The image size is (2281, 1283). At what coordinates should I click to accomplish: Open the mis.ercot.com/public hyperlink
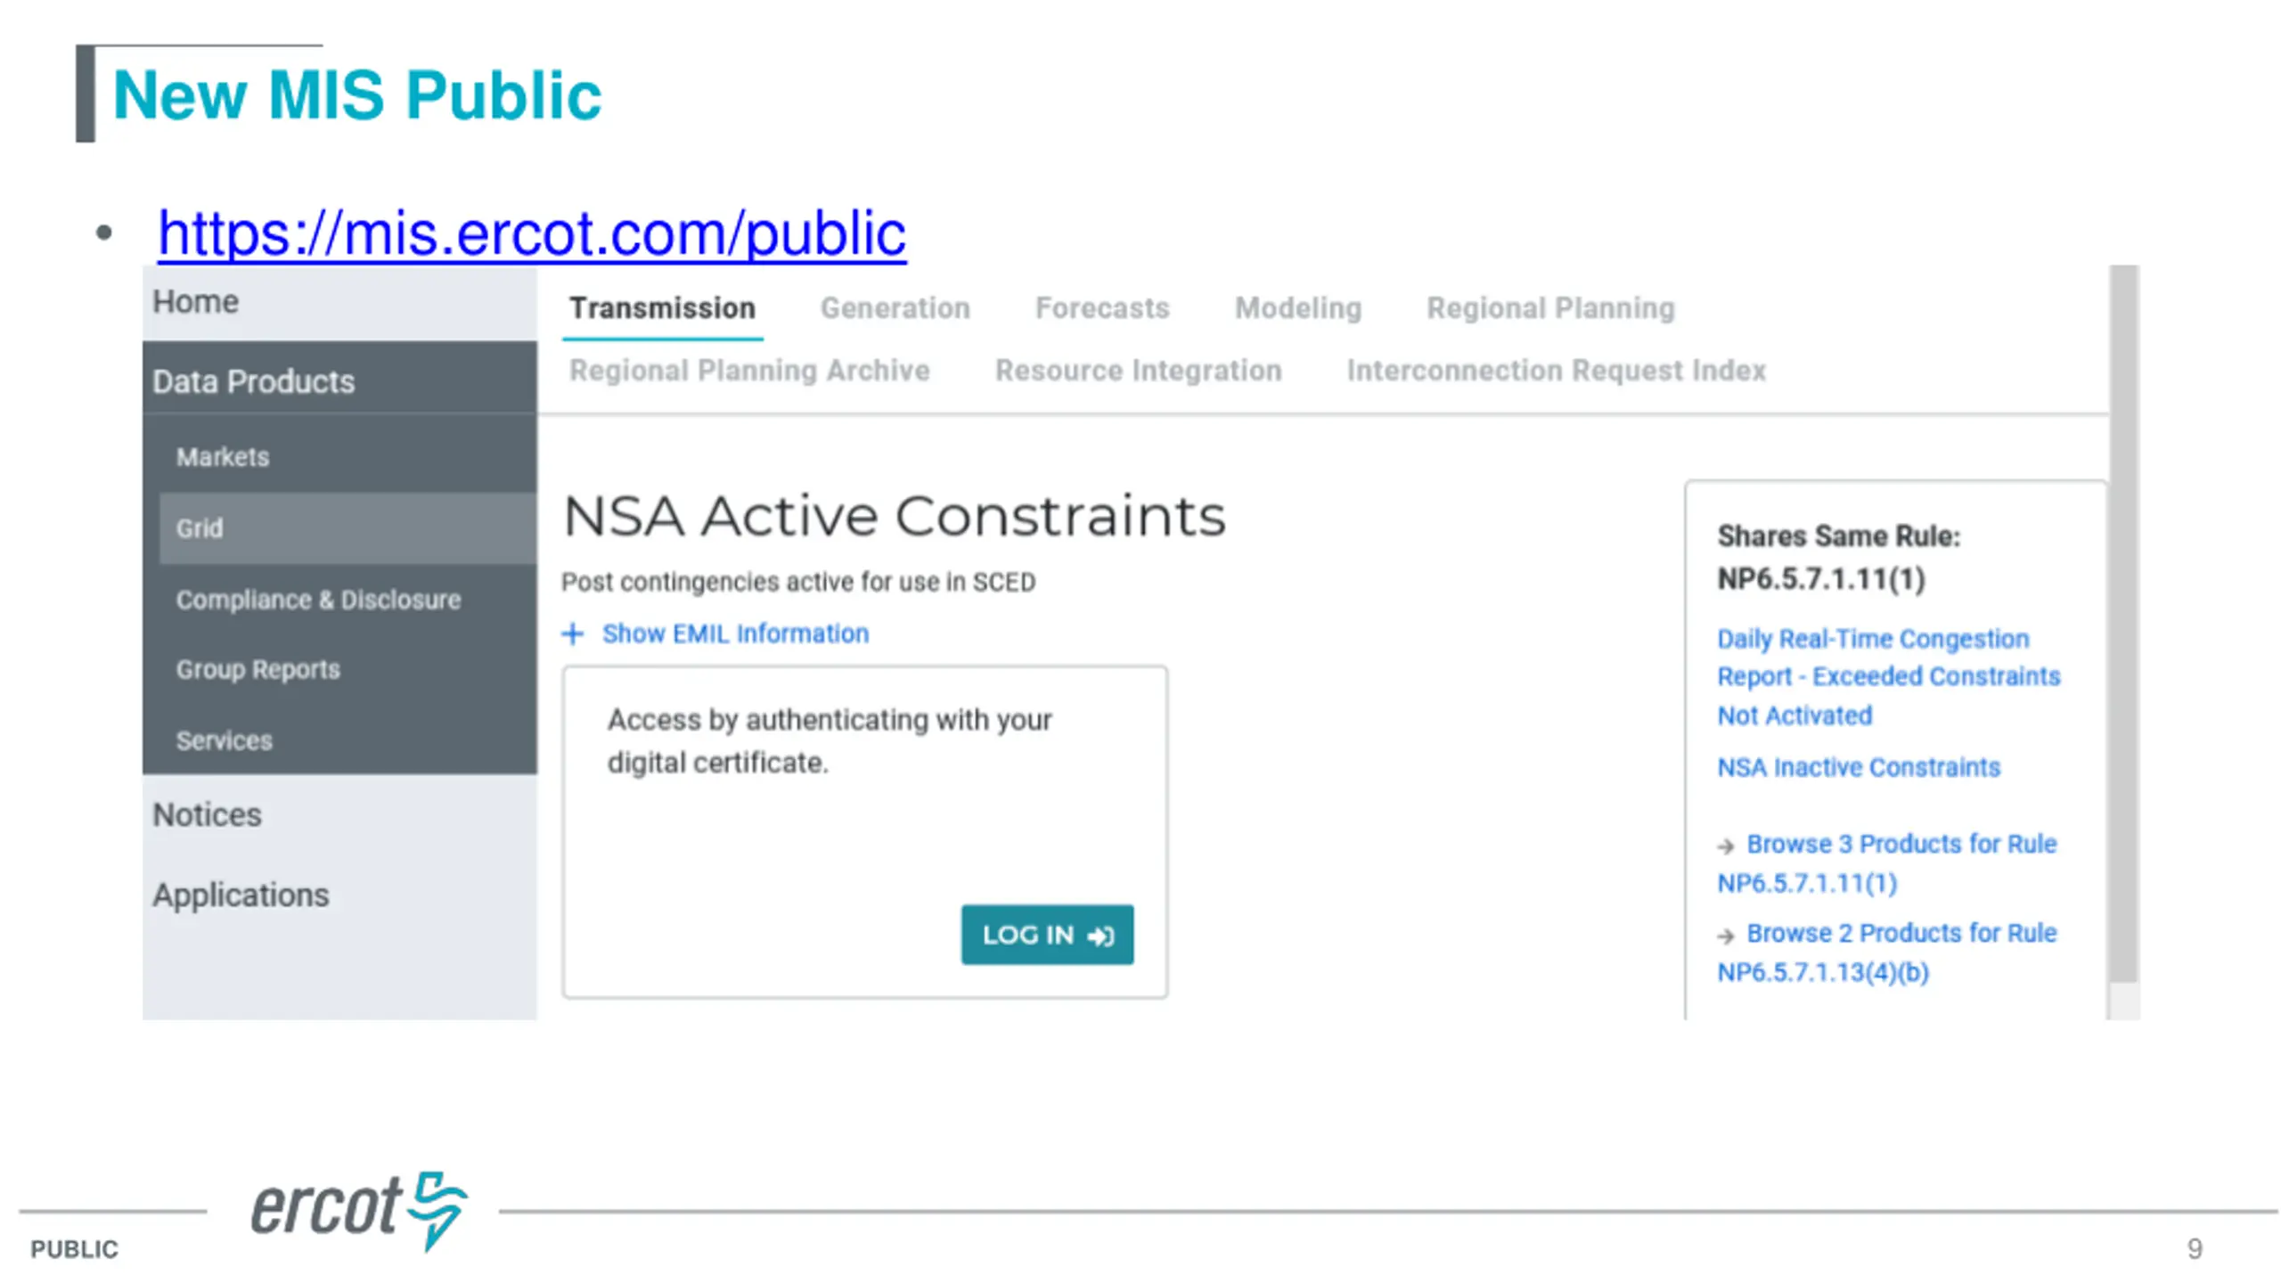click(532, 233)
